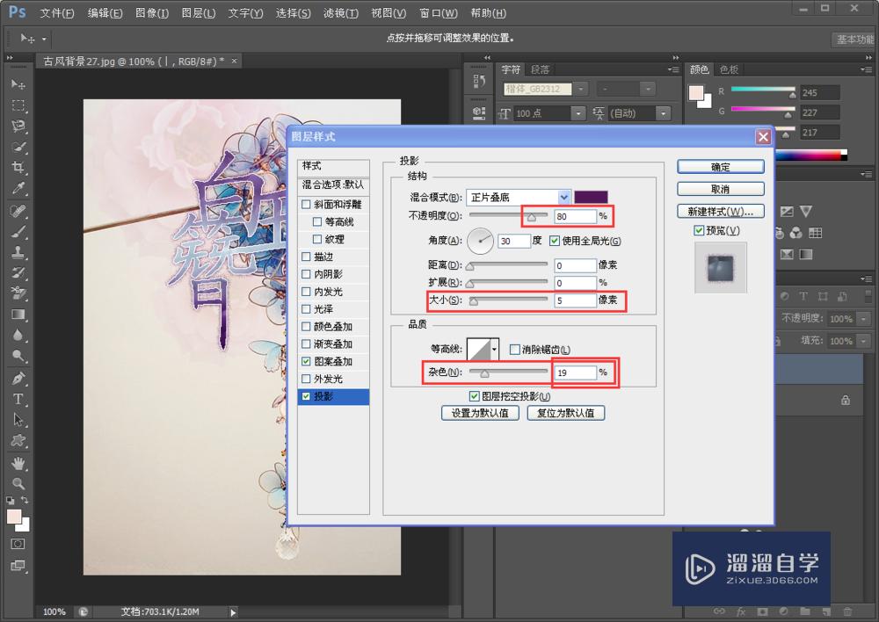The width and height of the screenshot is (879, 622).
Task: Enable 内发光 style checkbox
Action: coord(306,292)
